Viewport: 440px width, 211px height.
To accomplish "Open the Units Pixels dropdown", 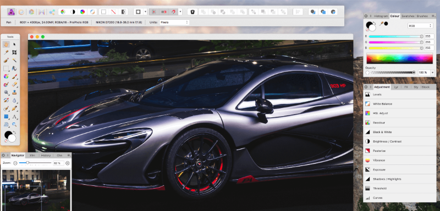I will pos(174,22).
